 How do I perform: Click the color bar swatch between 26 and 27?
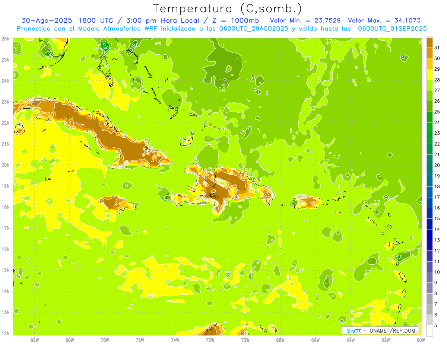point(429,96)
